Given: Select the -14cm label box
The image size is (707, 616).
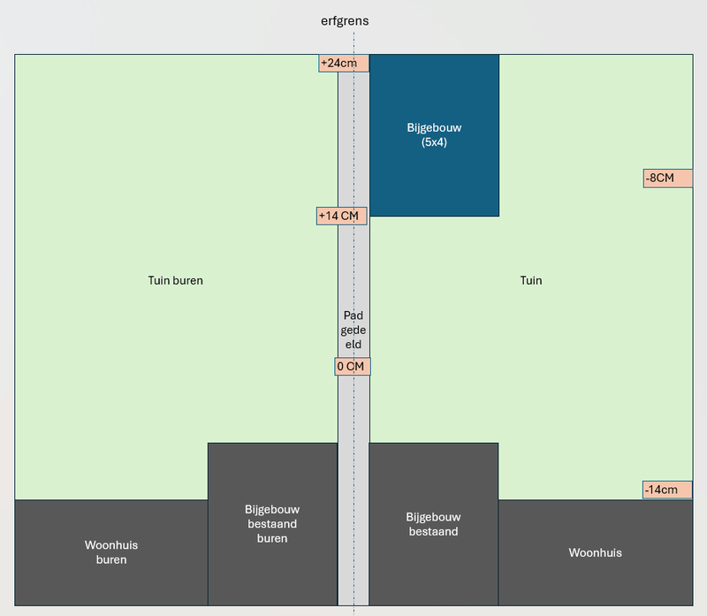Looking at the screenshot, I should coord(667,490).
